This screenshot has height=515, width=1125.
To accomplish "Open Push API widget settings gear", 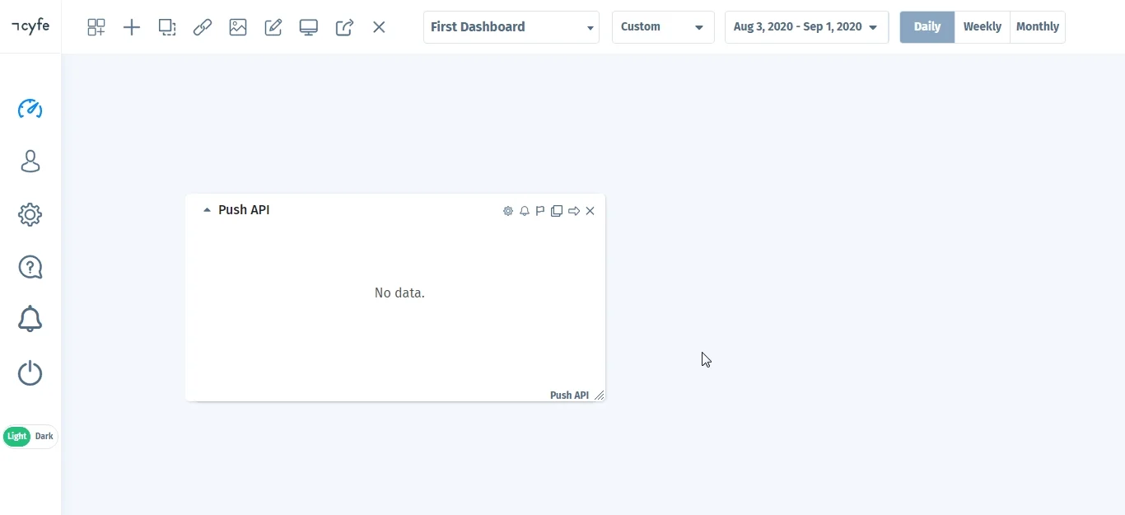I will [x=508, y=211].
